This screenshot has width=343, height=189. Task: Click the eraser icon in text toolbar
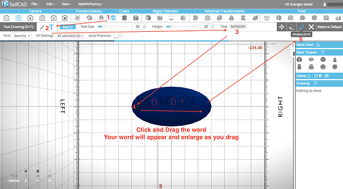291,27
